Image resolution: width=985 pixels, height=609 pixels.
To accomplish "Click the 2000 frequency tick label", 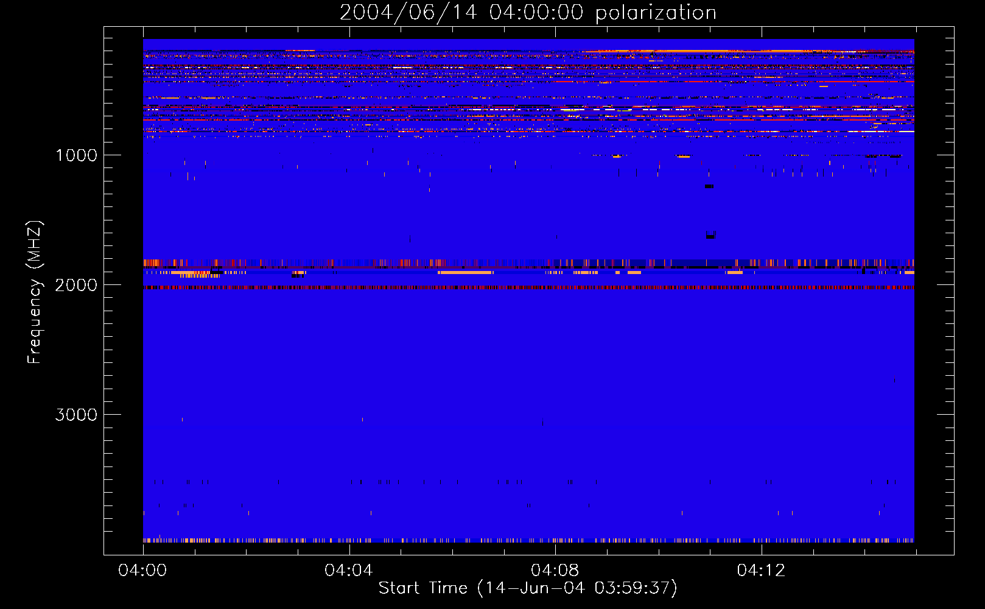I will tap(76, 285).
